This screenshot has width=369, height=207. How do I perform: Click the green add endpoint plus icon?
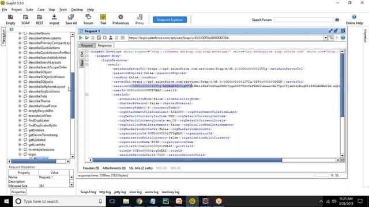coord(337,37)
